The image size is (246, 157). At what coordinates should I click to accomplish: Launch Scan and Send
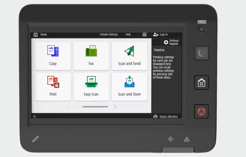coord(129,56)
